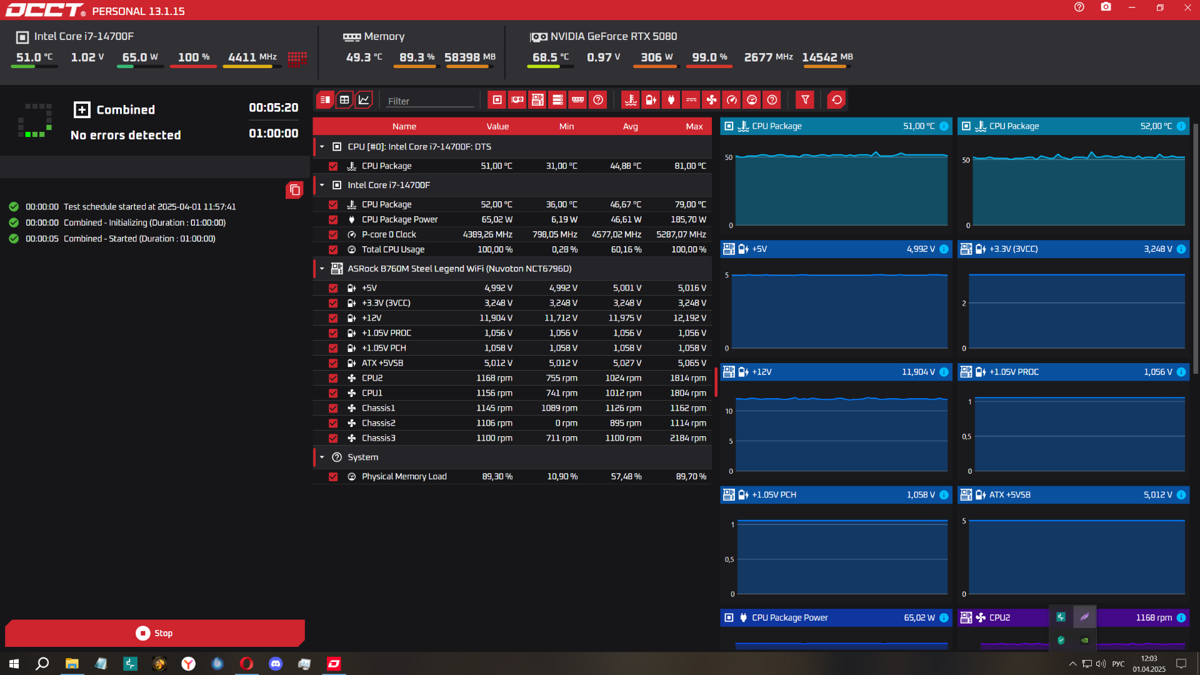
Task: Toggle the storage sensor filter icon
Action: coord(557,100)
